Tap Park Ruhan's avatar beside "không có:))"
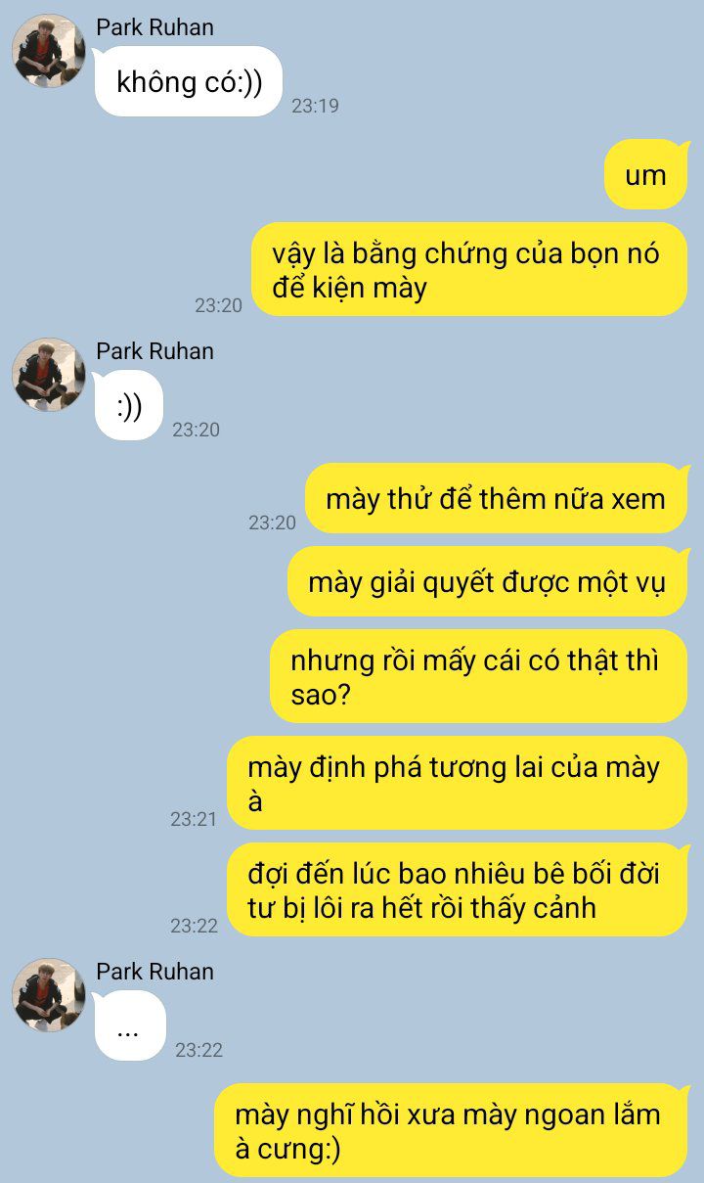The image size is (704, 1183). 49,51
